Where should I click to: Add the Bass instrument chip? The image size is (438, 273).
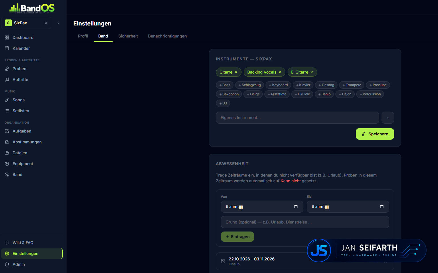pyautogui.click(x=225, y=85)
